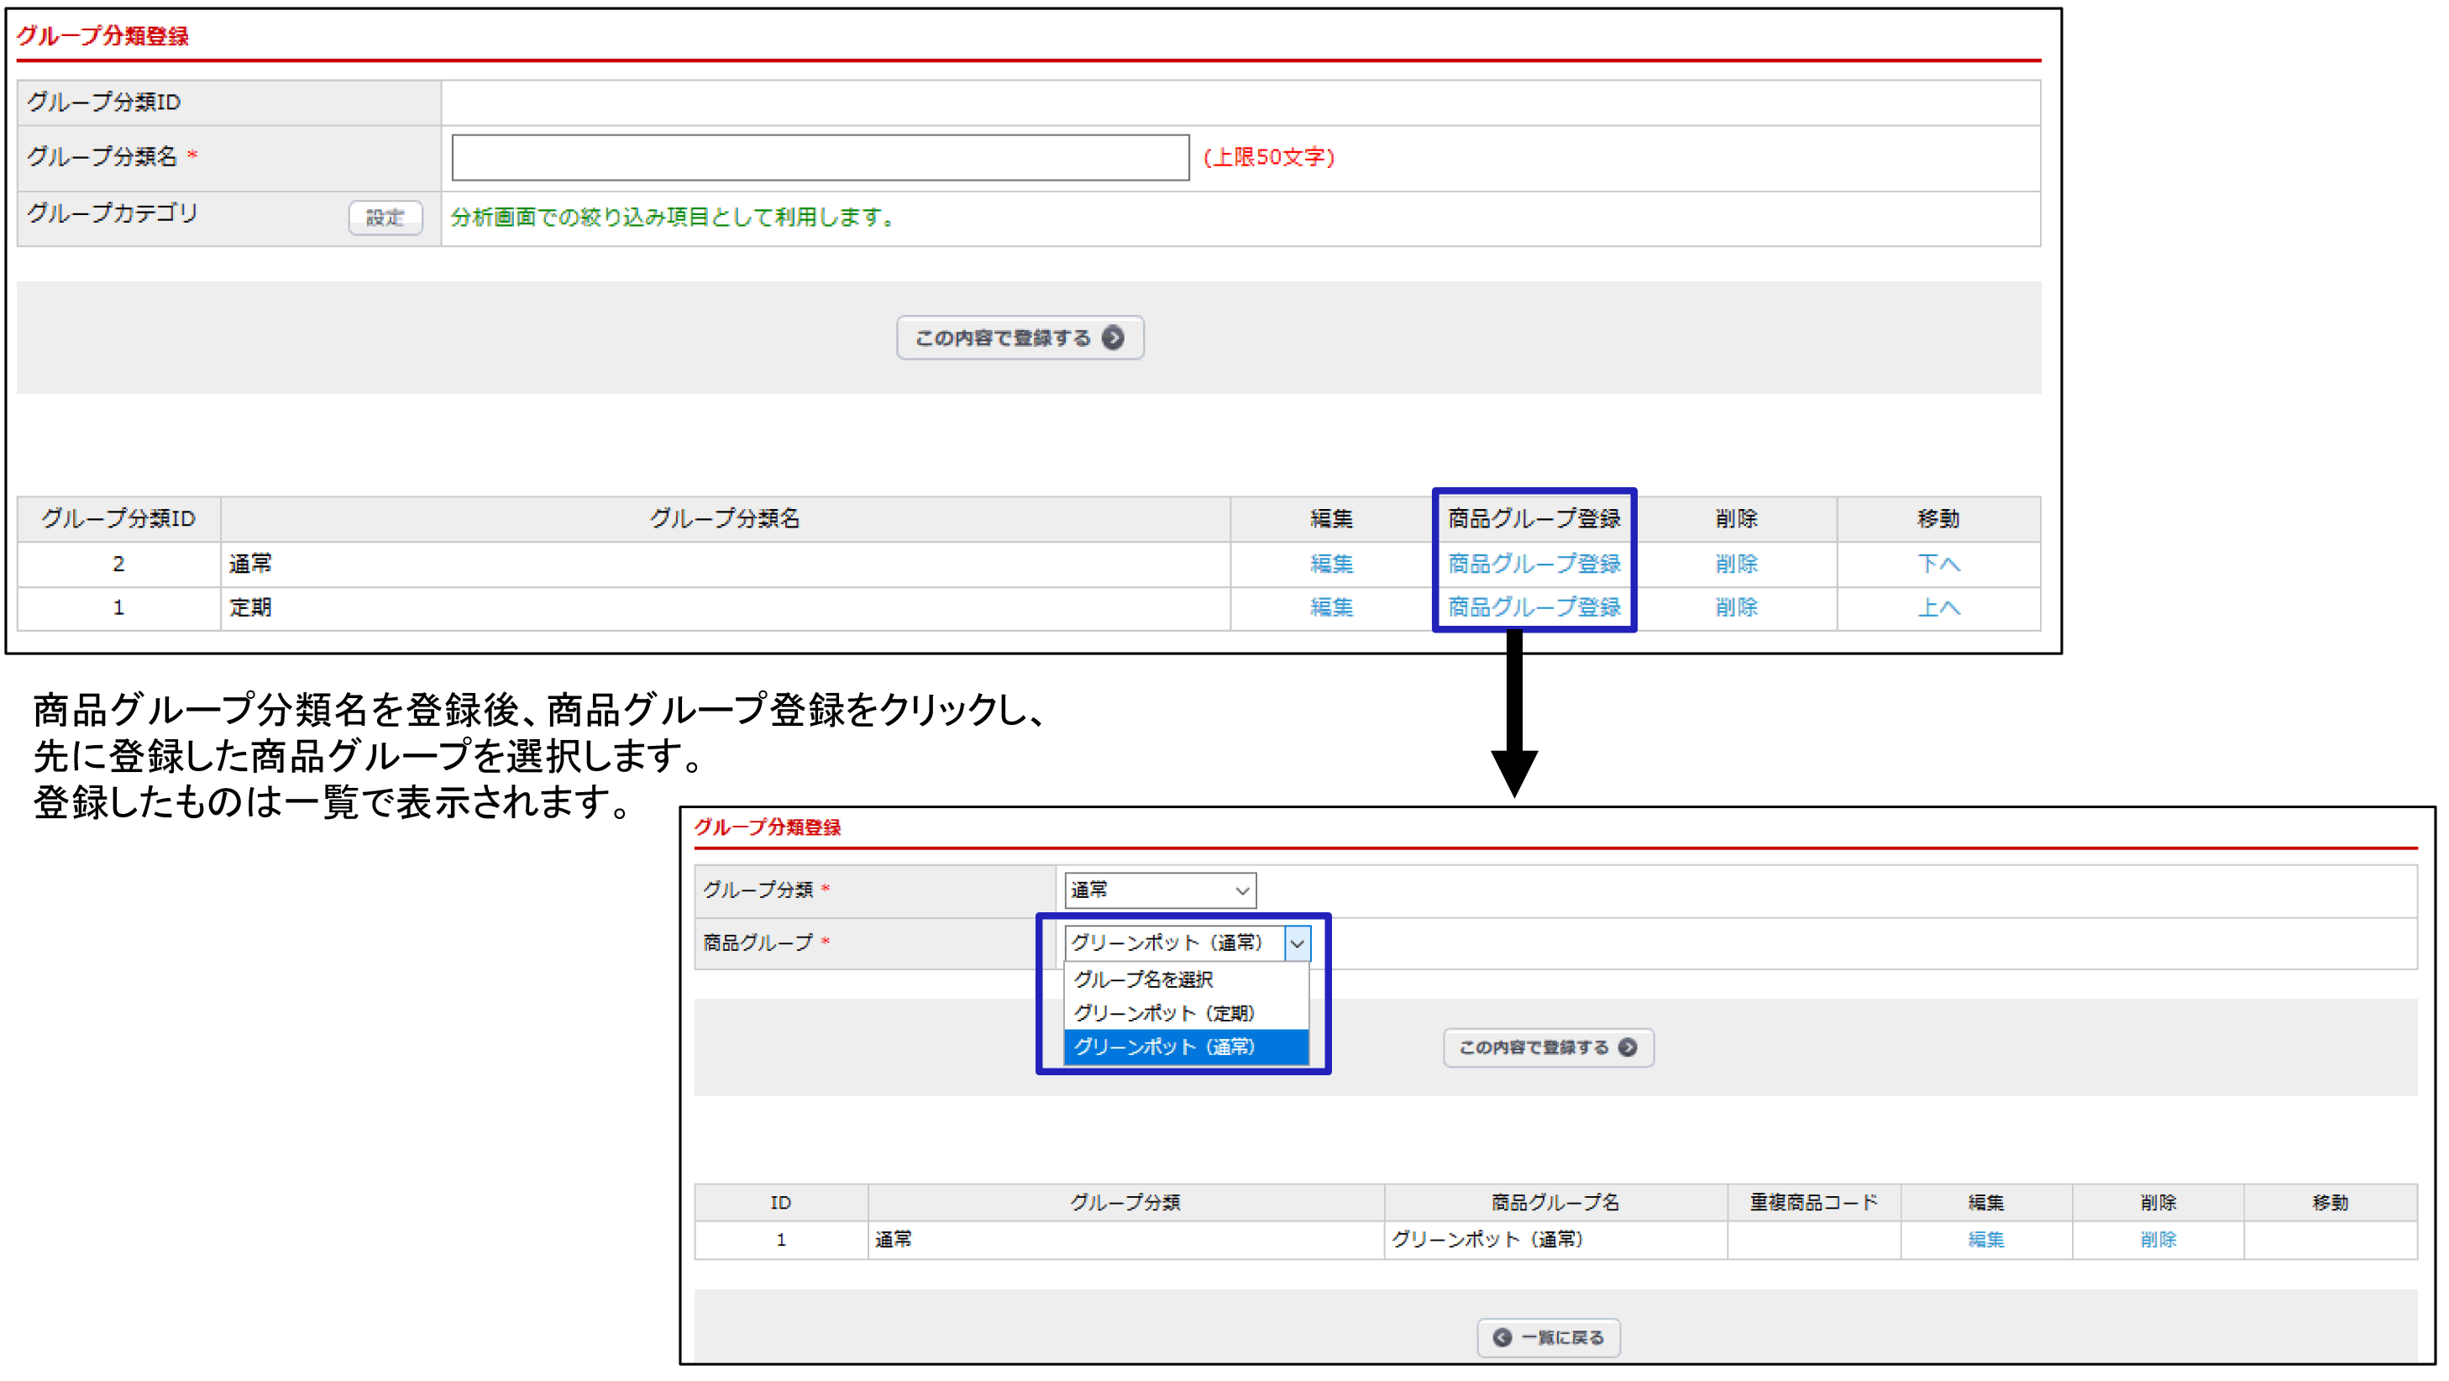Move 通常 row down with 下へ
The height and width of the screenshot is (1381, 2449).
1938,563
